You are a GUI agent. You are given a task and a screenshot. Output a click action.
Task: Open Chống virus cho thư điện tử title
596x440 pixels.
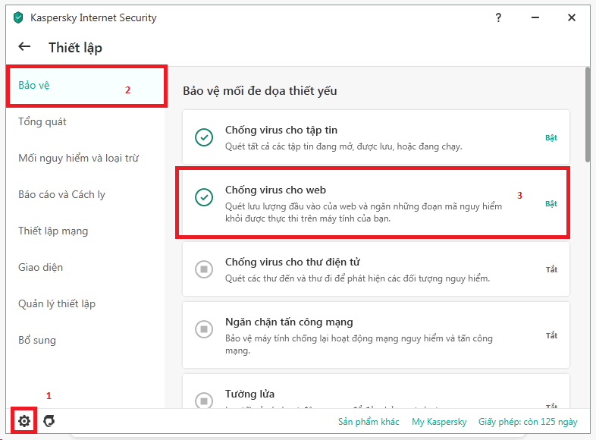pos(292,262)
